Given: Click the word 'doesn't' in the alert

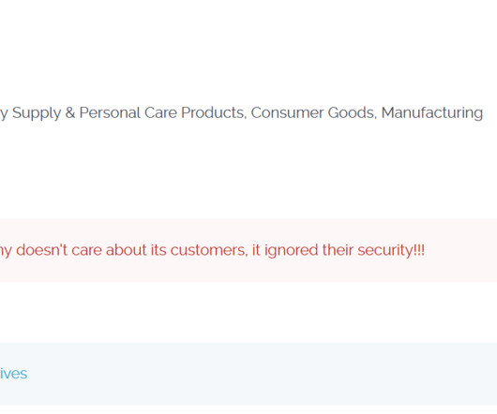Looking at the screenshot, I should (42, 250).
